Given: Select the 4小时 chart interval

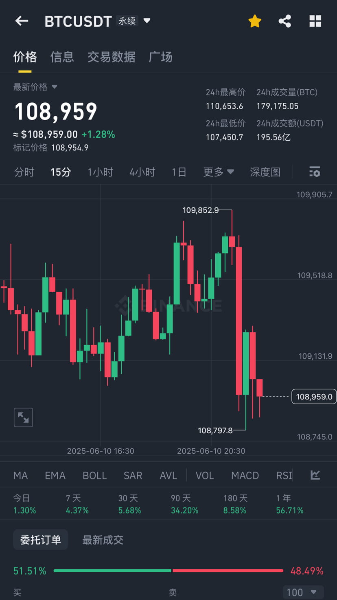Looking at the screenshot, I should (x=142, y=172).
